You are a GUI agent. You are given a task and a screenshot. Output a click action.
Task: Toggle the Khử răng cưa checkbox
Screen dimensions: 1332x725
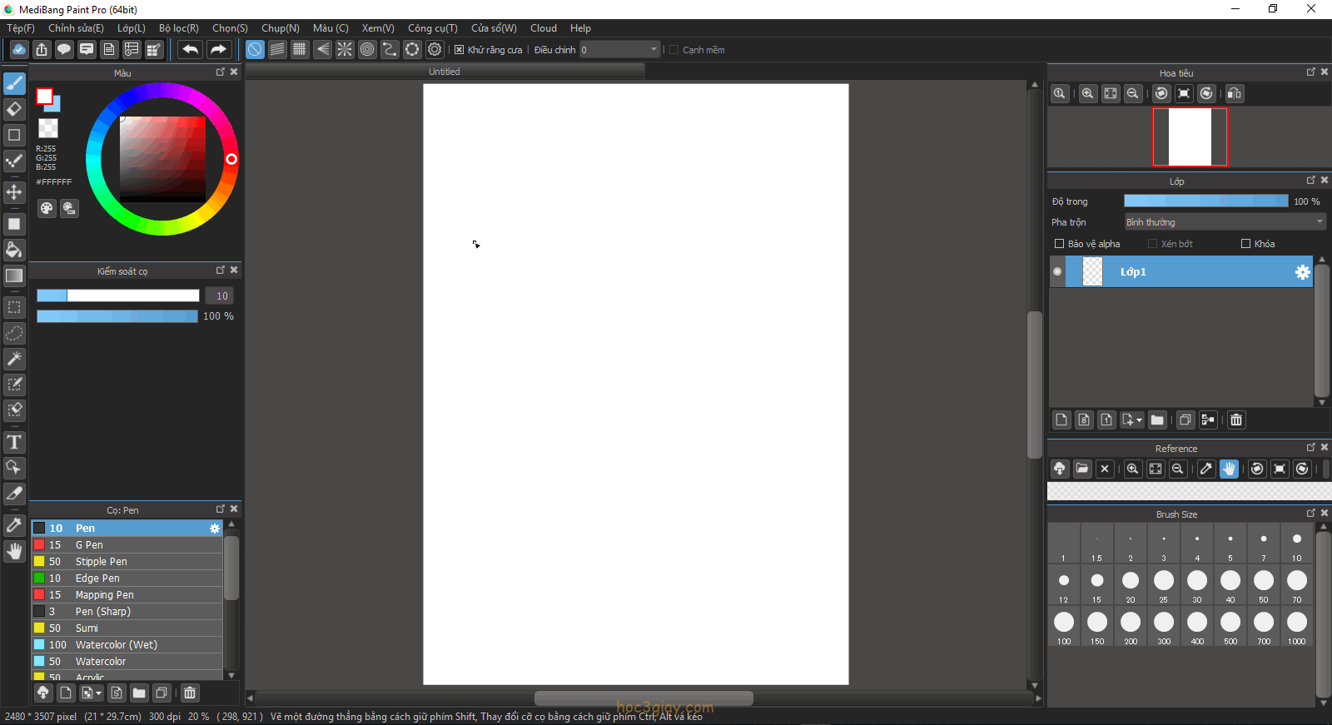coord(459,50)
